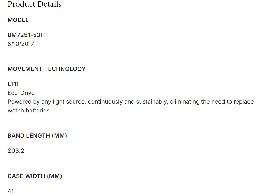Image resolution: width=270 pixels, height=196 pixels.
Task: Click the word TECHNOLOGY in the label
Action: pos(65,69)
